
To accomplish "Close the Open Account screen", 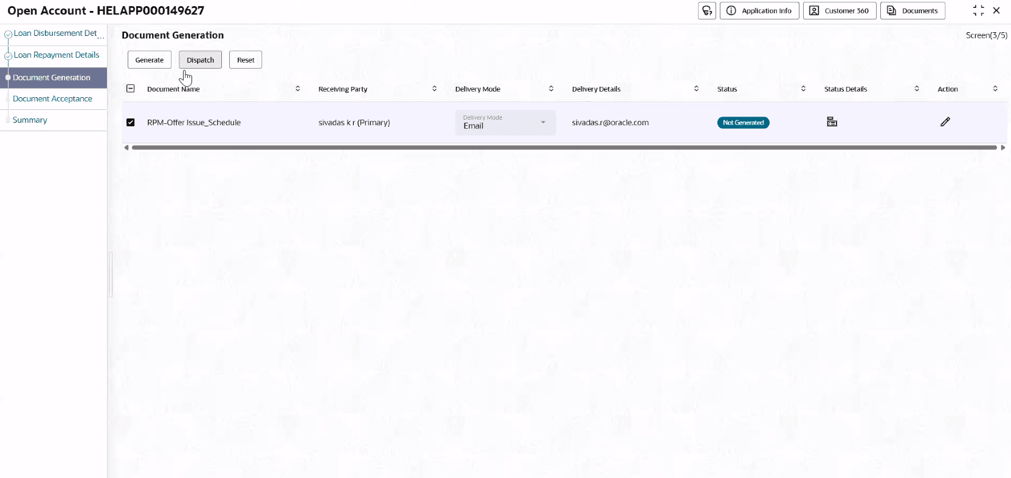I will coord(996,10).
